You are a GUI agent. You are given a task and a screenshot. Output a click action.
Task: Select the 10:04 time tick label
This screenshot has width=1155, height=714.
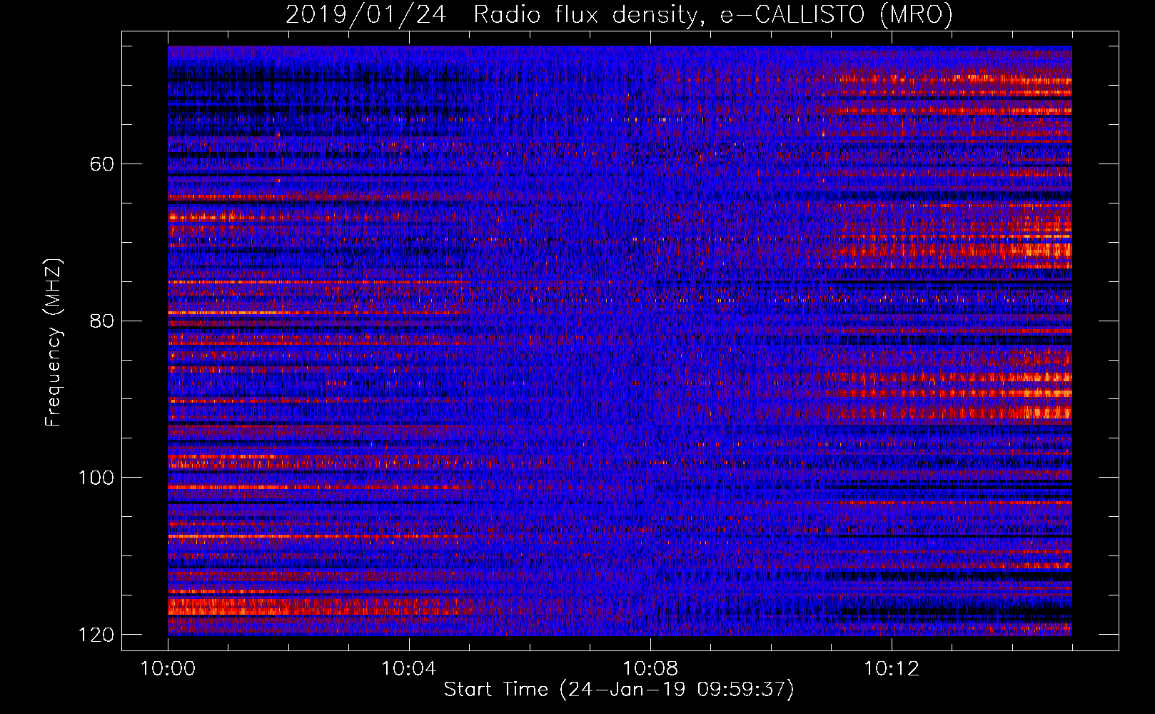pos(409,669)
